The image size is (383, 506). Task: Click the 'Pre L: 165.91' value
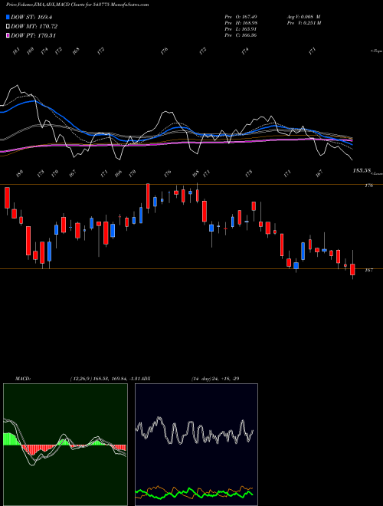click(x=241, y=29)
